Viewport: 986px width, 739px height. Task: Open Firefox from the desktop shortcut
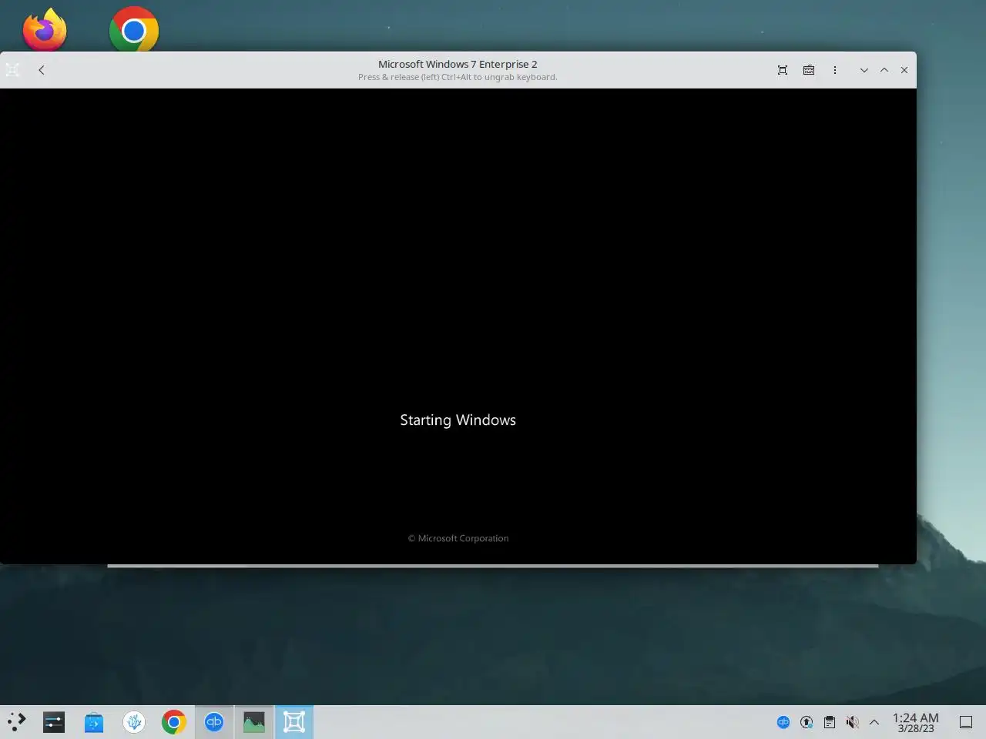[x=45, y=29]
